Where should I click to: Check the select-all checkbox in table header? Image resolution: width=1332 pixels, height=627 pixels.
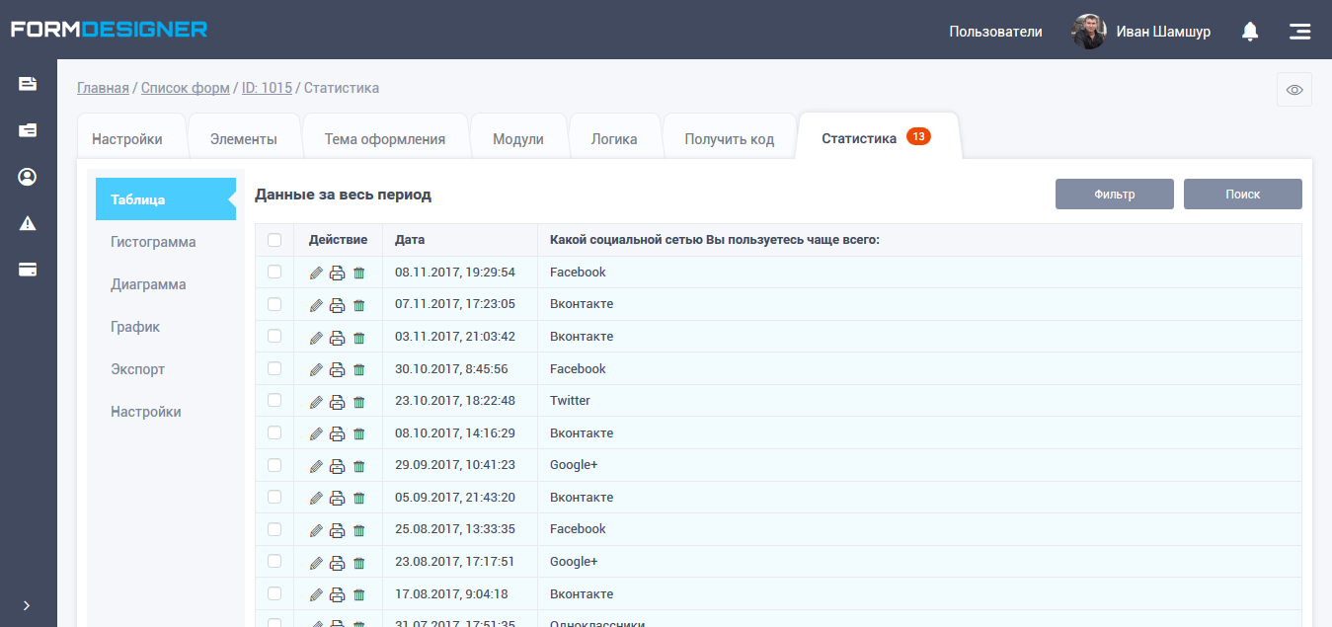pos(274,240)
